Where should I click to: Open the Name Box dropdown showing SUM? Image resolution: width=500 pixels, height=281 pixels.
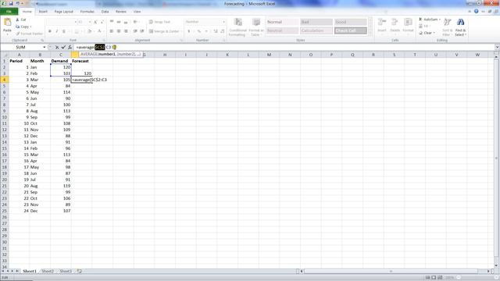tap(44, 47)
